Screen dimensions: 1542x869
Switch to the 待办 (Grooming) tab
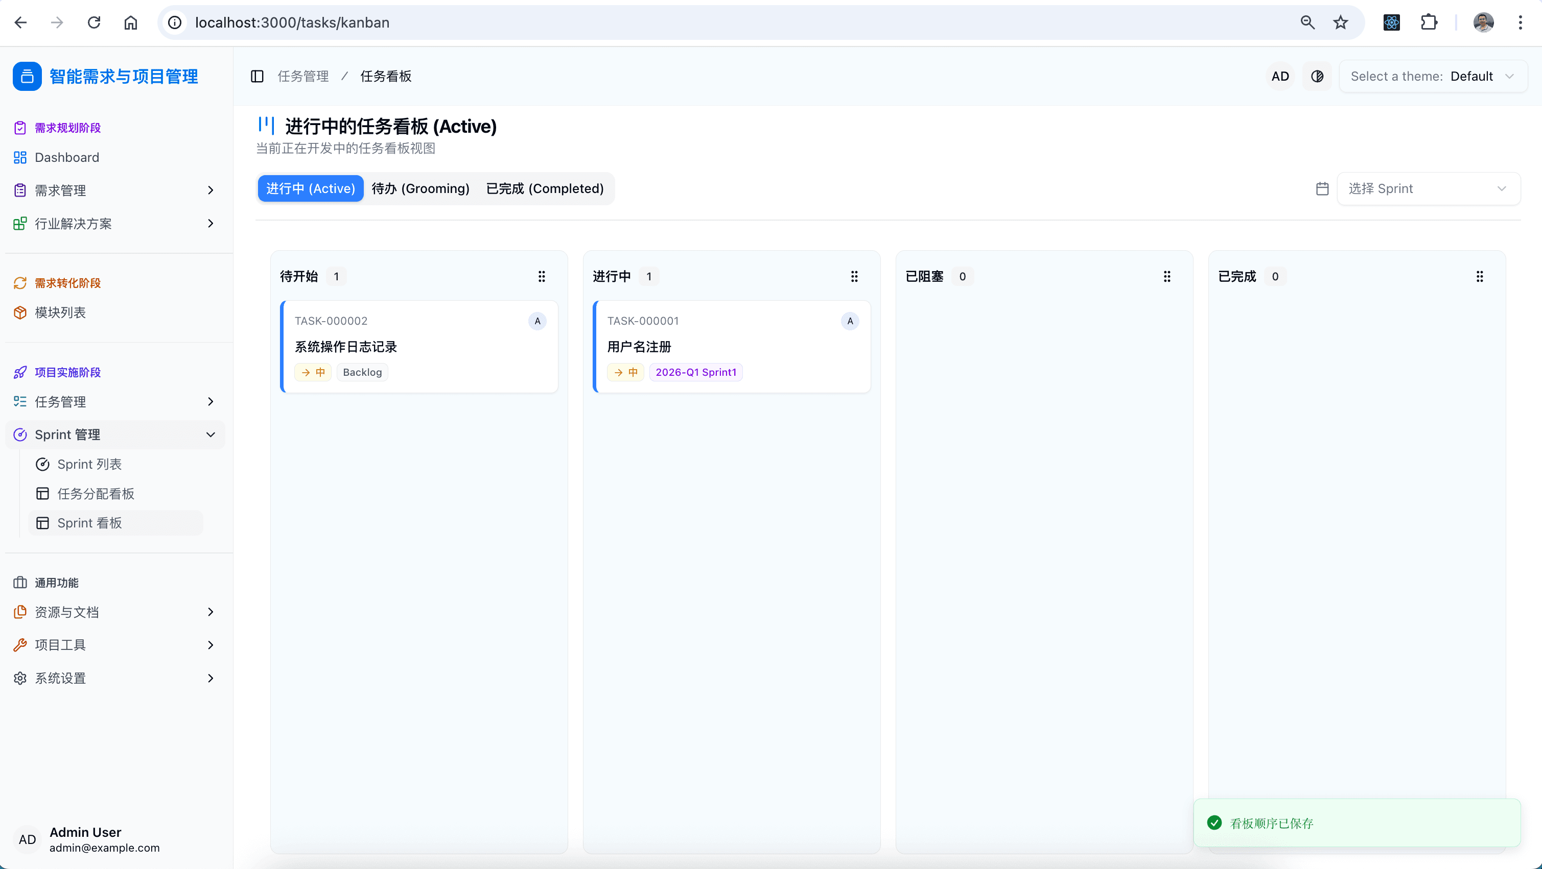[420, 189]
